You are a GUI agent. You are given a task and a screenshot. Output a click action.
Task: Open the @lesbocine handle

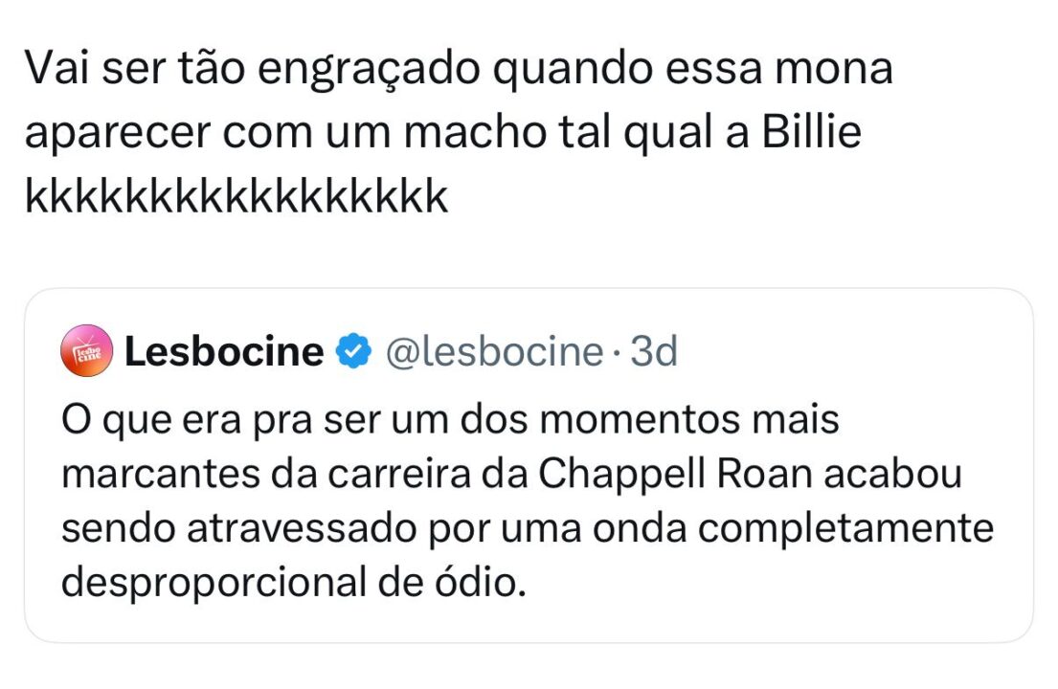tap(493, 352)
